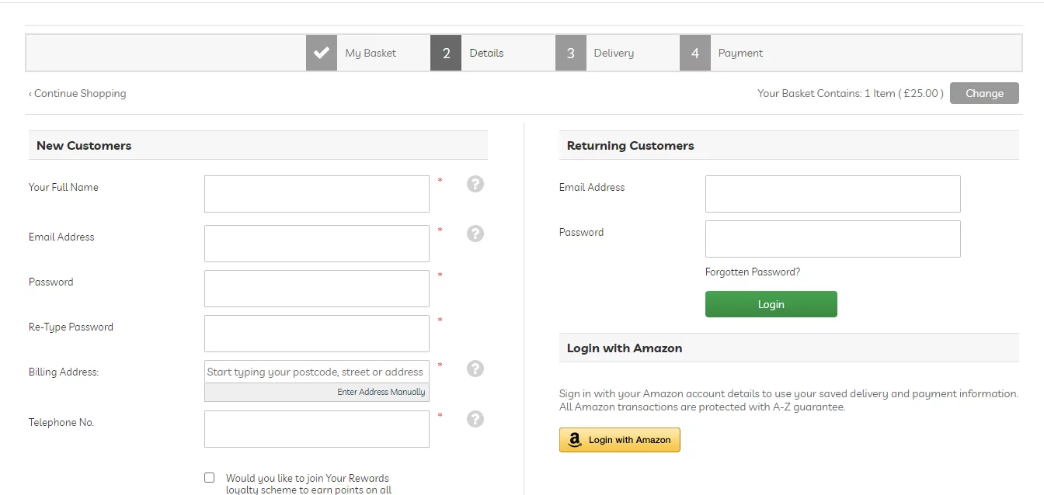Focus the new customer Email Address field
This screenshot has height=495, width=1044.
click(x=317, y=244)
